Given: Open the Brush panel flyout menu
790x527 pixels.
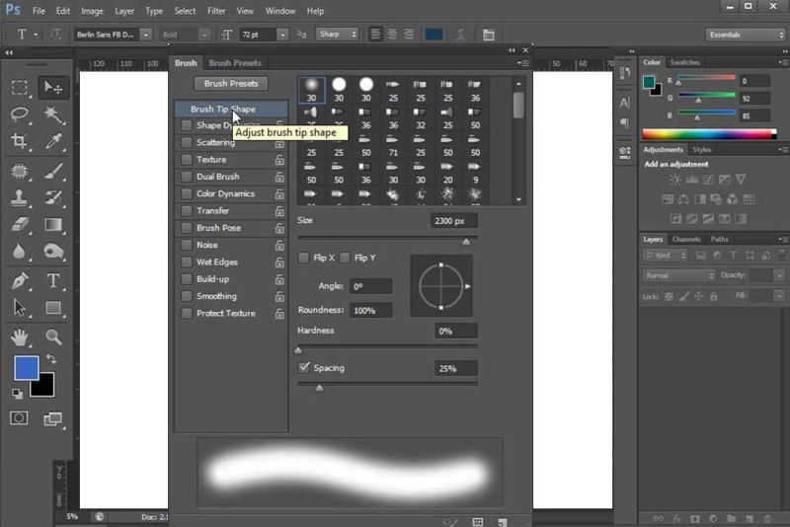Looking at the screenshot, I should point(523,63).
